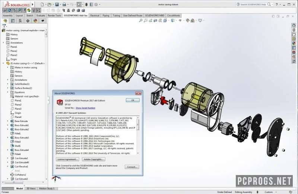
Task: Open the Custom Properties list task pane icon
Action: point(294,48)
